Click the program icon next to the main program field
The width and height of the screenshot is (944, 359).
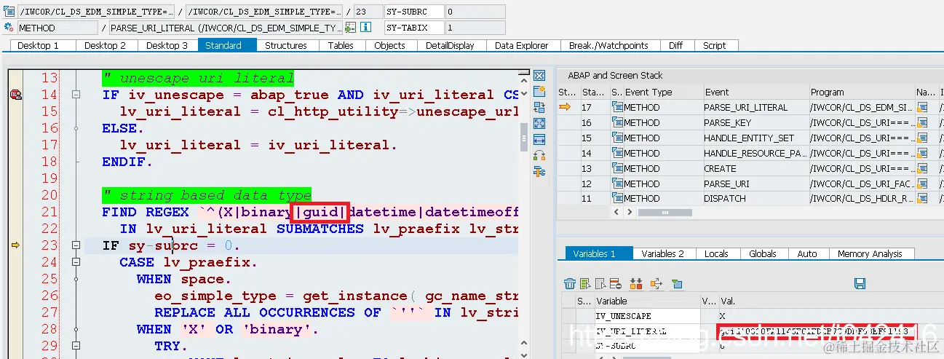(x=9, y=12)
